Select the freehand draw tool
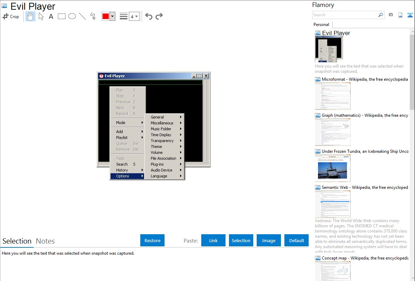The image size is (415, 281). (x=93, y=16)
